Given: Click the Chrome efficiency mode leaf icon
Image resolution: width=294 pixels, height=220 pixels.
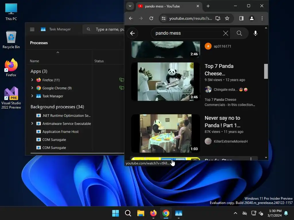Looking at the screenshot, I should (x=121, y=88).
